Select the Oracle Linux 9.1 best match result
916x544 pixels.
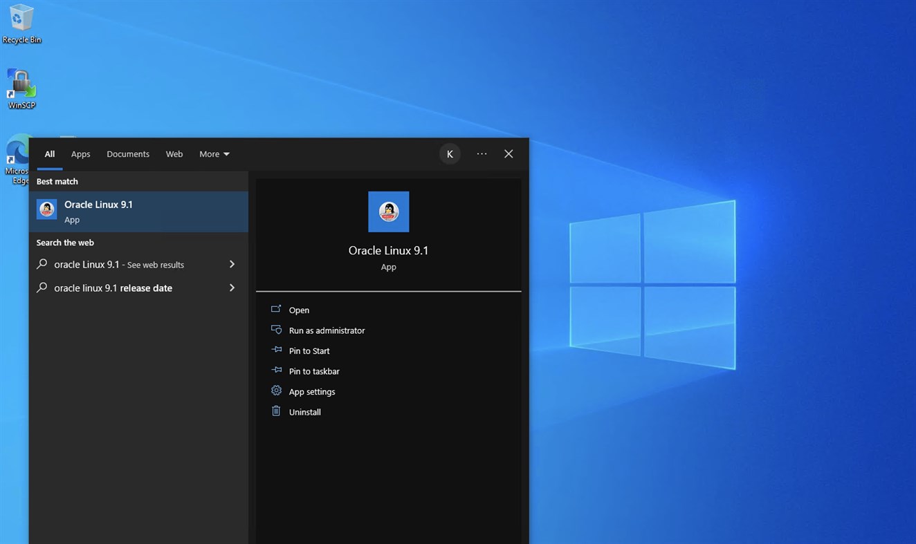(x=138, y=212)
